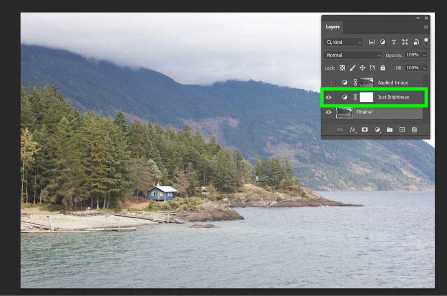Select the Original layer thumbnail
The image size is (447, 296).
(344, 112)
